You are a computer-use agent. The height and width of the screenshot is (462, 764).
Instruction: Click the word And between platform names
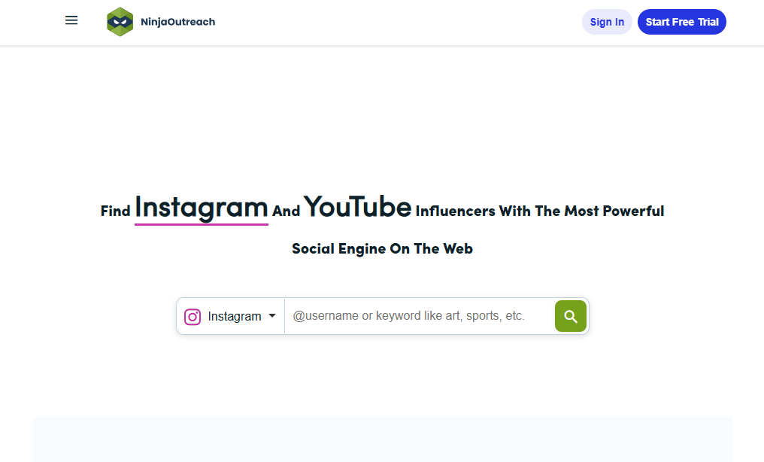[286, 211]
